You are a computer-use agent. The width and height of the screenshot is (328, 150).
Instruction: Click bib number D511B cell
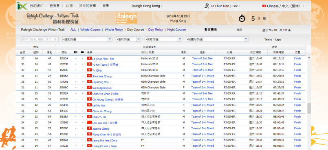[x=64, y=105]
